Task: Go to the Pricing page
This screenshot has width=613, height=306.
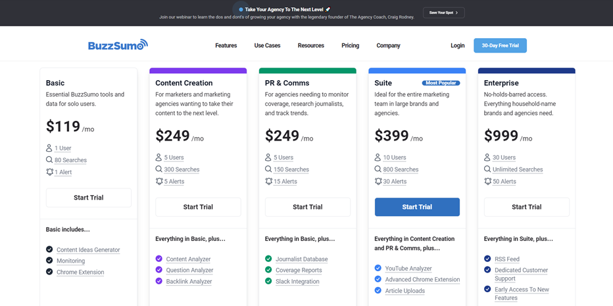Action: pos(351,45)
